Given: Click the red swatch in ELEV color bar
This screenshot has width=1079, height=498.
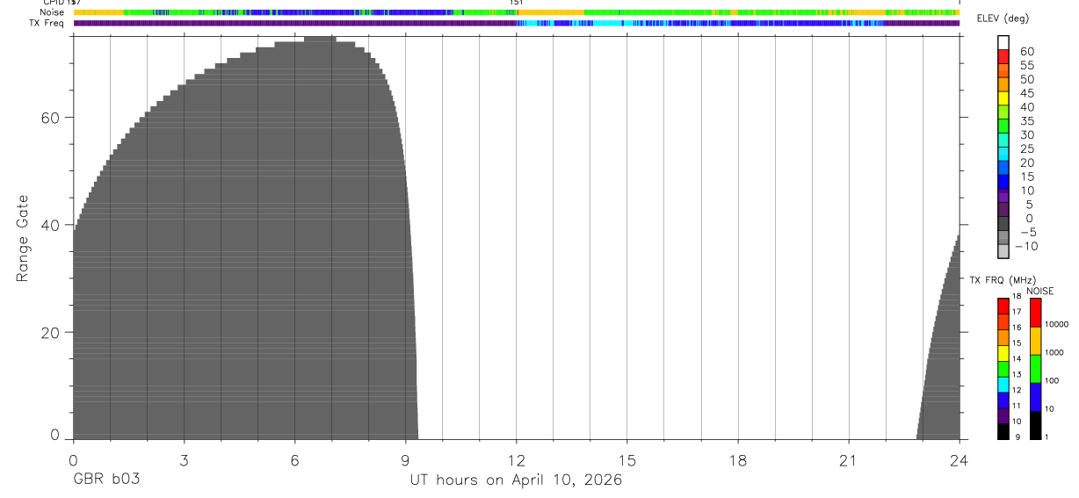Looking at the screenshot, I should [x=1003, y=55].
